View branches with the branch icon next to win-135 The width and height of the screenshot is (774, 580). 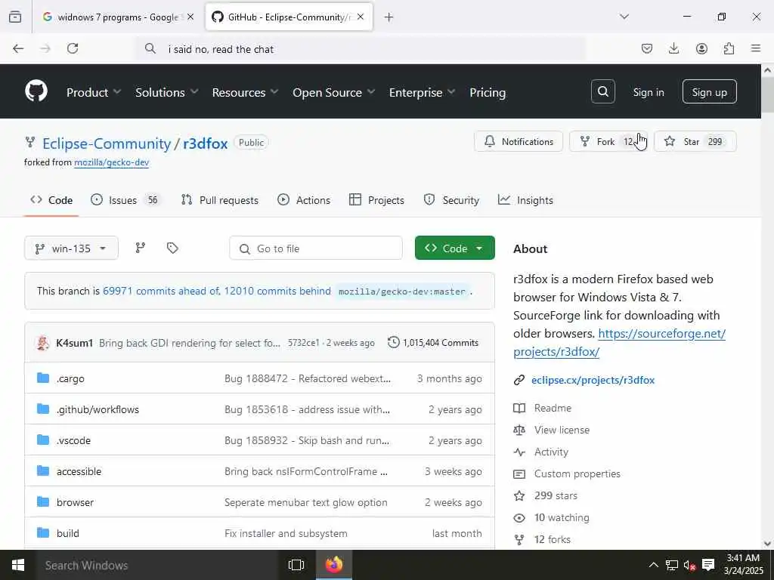pyautogui.click(x=140, y=248)
